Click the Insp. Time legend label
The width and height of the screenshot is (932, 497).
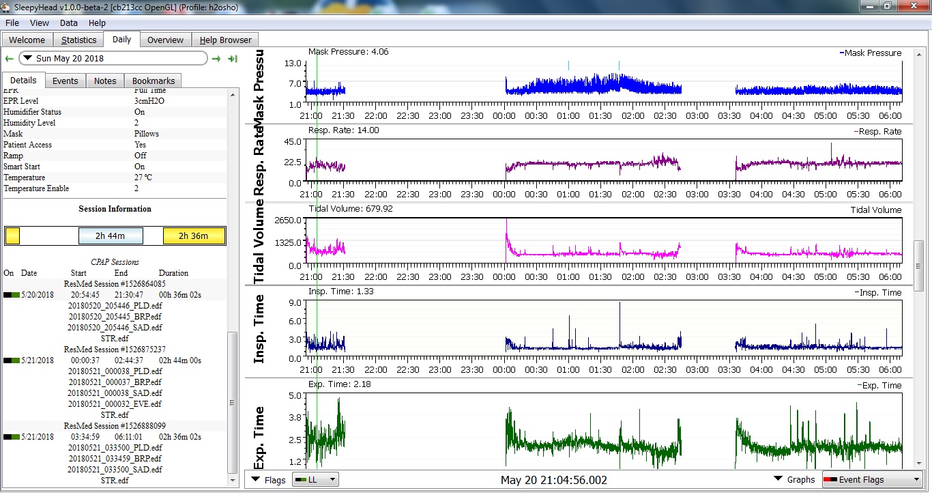click(x=877, y=292)
